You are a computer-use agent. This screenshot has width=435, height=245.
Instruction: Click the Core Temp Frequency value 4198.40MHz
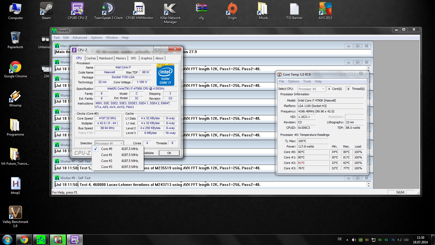330,111
